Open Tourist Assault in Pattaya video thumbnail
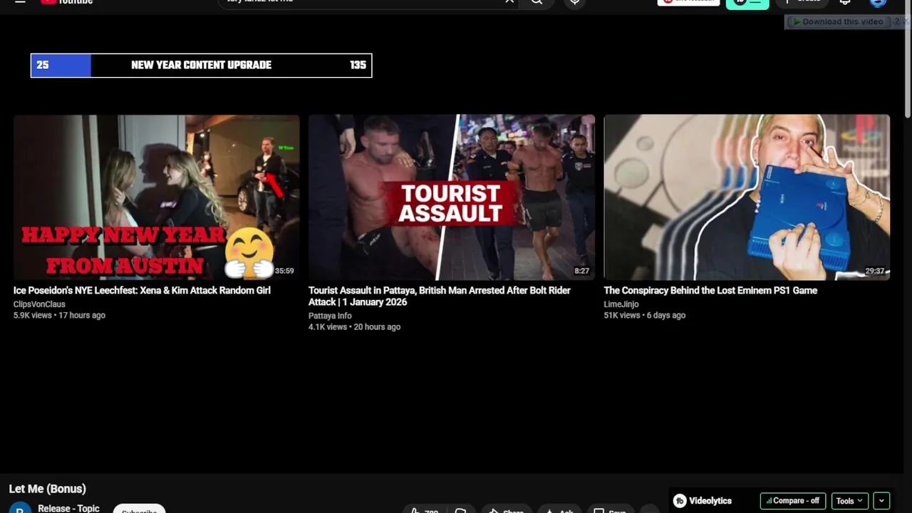Screen dimensions: 912x513 (452, 197)
